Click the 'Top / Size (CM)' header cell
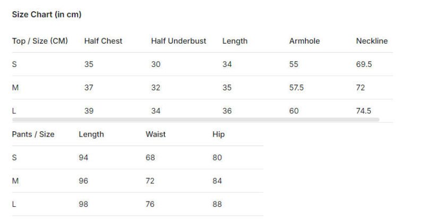The image size is (425, 219). [40, 41]
